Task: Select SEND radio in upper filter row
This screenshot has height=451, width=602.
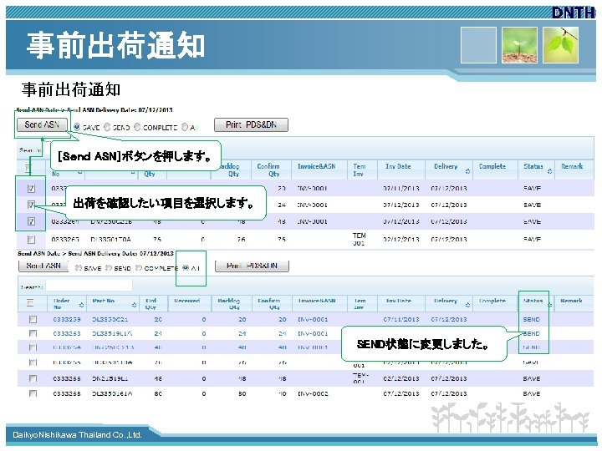Action: (x=107, y=127)
